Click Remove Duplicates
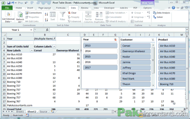This screenshot has width=190, height=119. pos(99,17)
